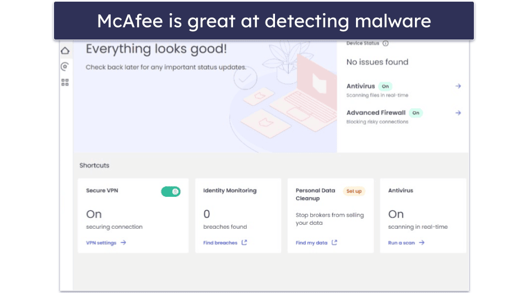Expand Antivirus details with its arrow
Viewport: 529px width, 293px height.
tap(458, 86)
